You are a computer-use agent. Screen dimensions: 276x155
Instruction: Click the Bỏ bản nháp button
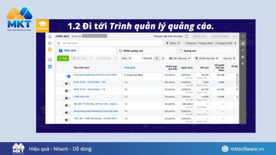pos(200,36)
